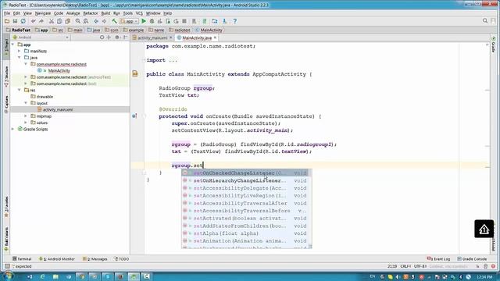The image size is (500, 281).
Task: Collapse the java folder arrow
Action: pyautogui.click(x=20, y=58)
